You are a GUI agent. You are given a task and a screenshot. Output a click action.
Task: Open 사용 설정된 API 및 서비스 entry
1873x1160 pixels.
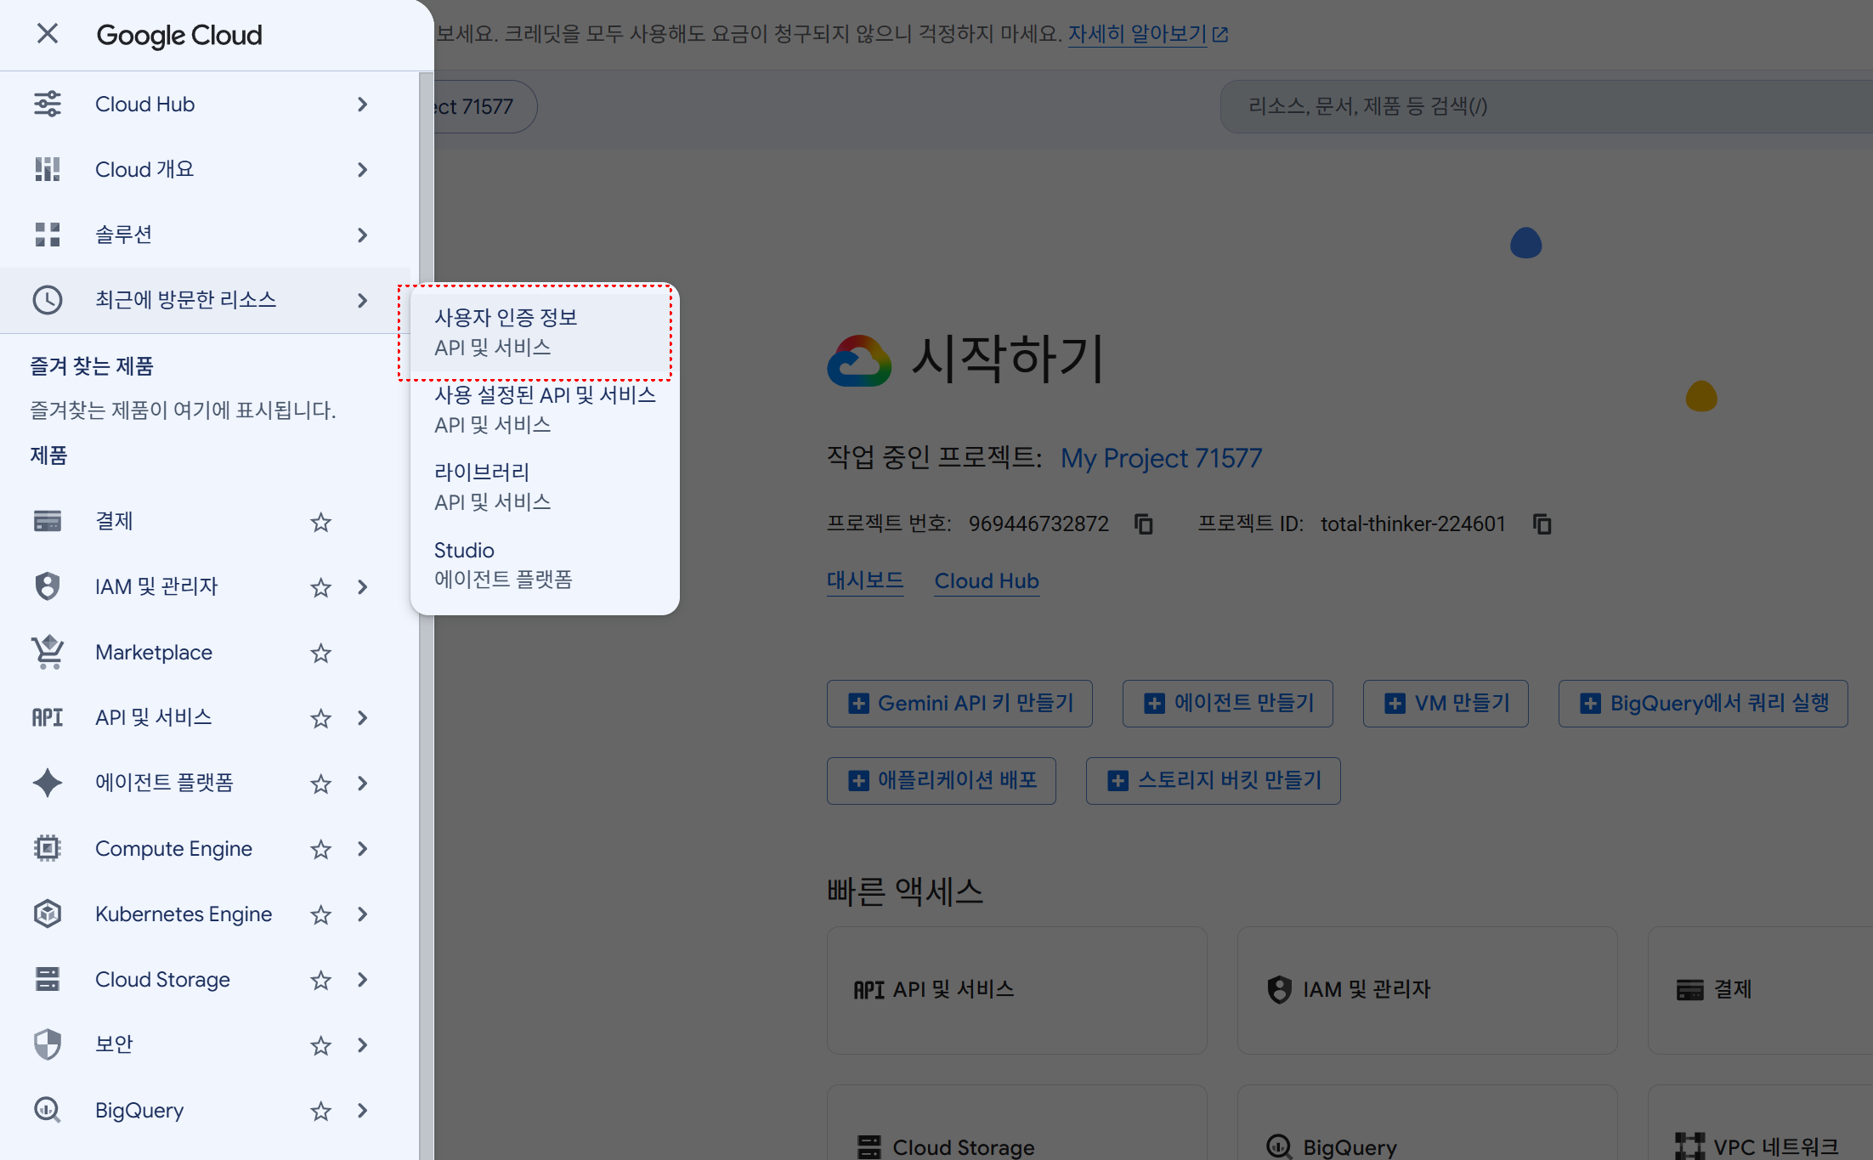[544, 410]
